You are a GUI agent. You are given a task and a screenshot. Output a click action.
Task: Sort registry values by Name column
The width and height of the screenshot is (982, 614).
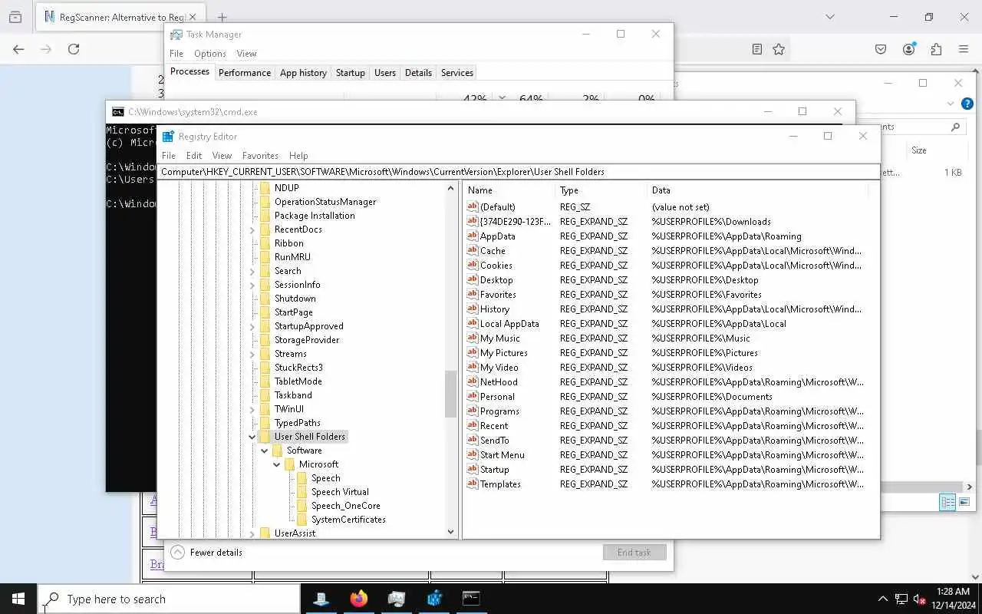coord(509,190)
